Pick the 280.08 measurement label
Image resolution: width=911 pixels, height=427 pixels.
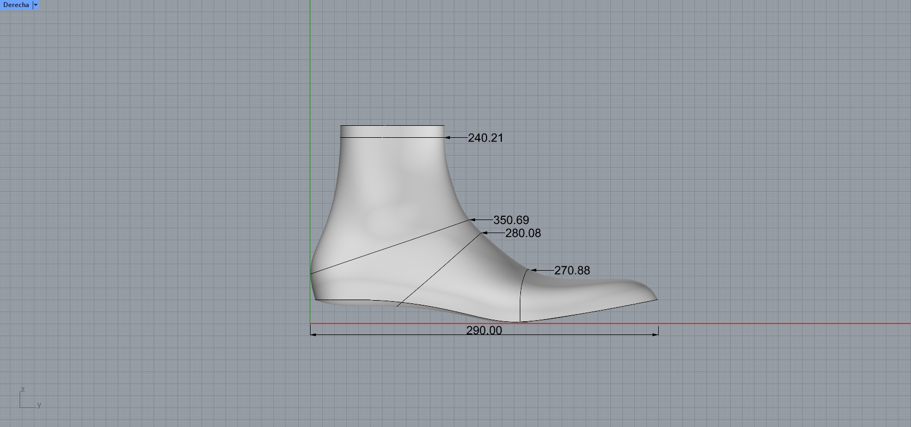tap(523, 233)
